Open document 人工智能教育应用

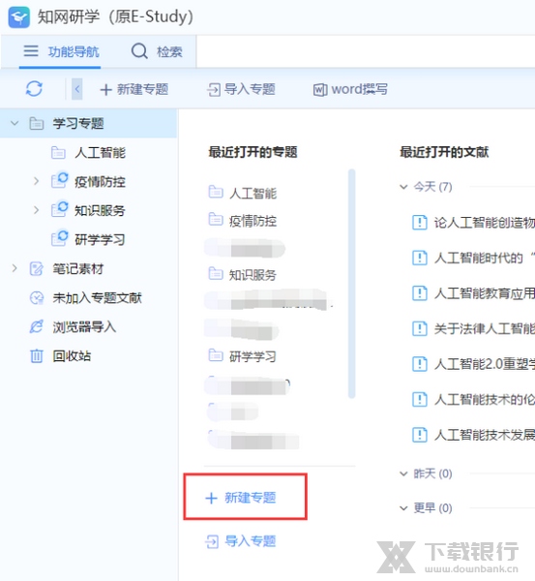(485, 293)
